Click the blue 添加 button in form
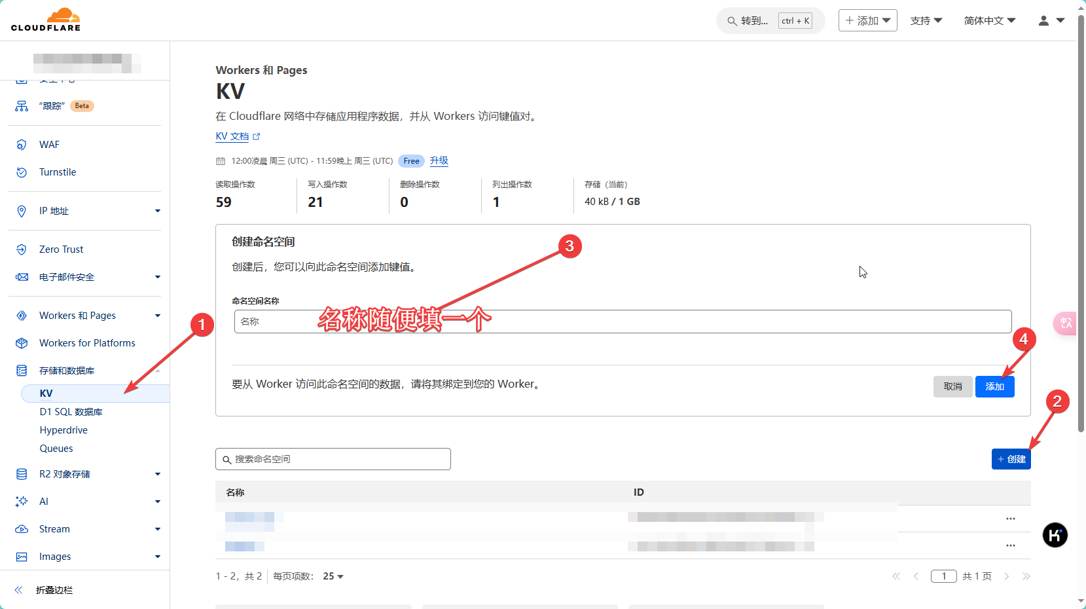Screen dimensions: 1086x609 click(995, 386)
